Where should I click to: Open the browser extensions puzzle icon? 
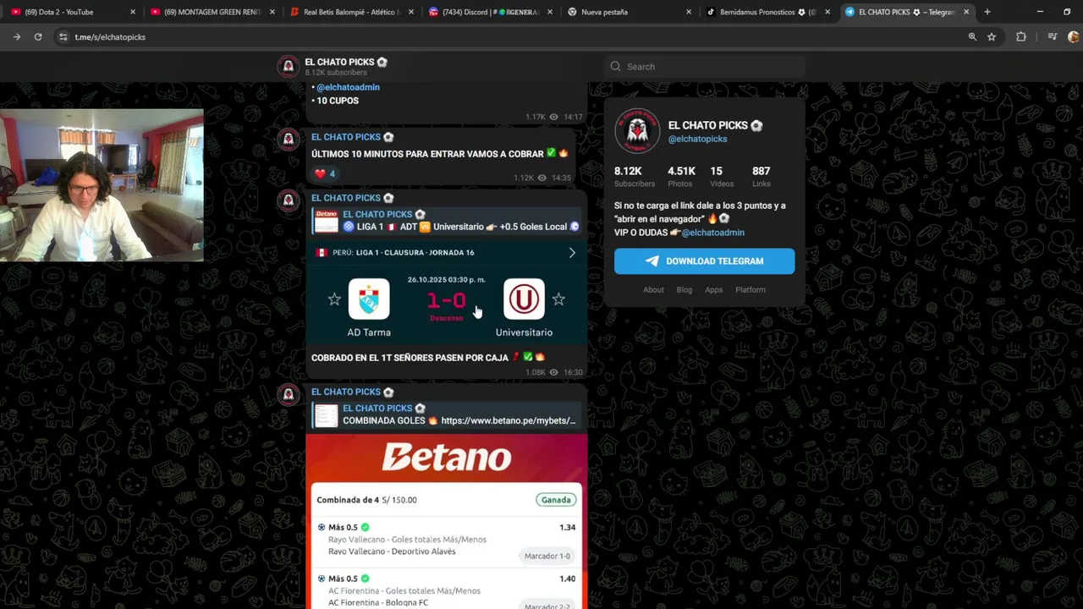tap(1021, 37)
